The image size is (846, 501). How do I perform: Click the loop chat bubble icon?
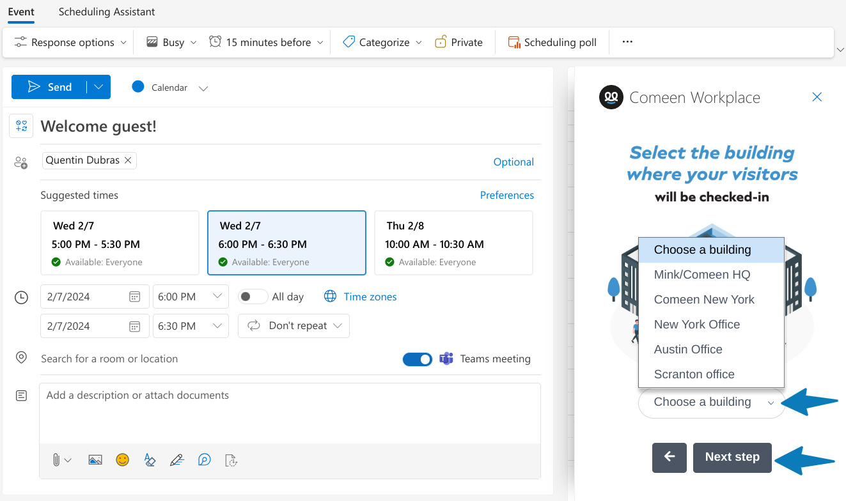tap(205, 459)
